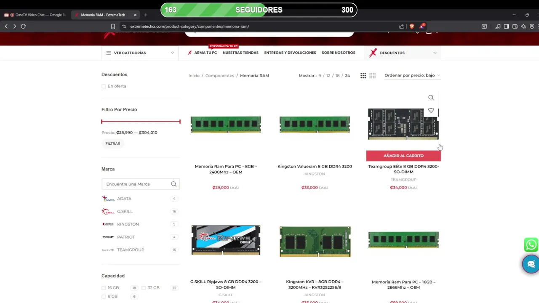Switch to four-column grid view
This screenshot has height=303, width=539.
373,75
